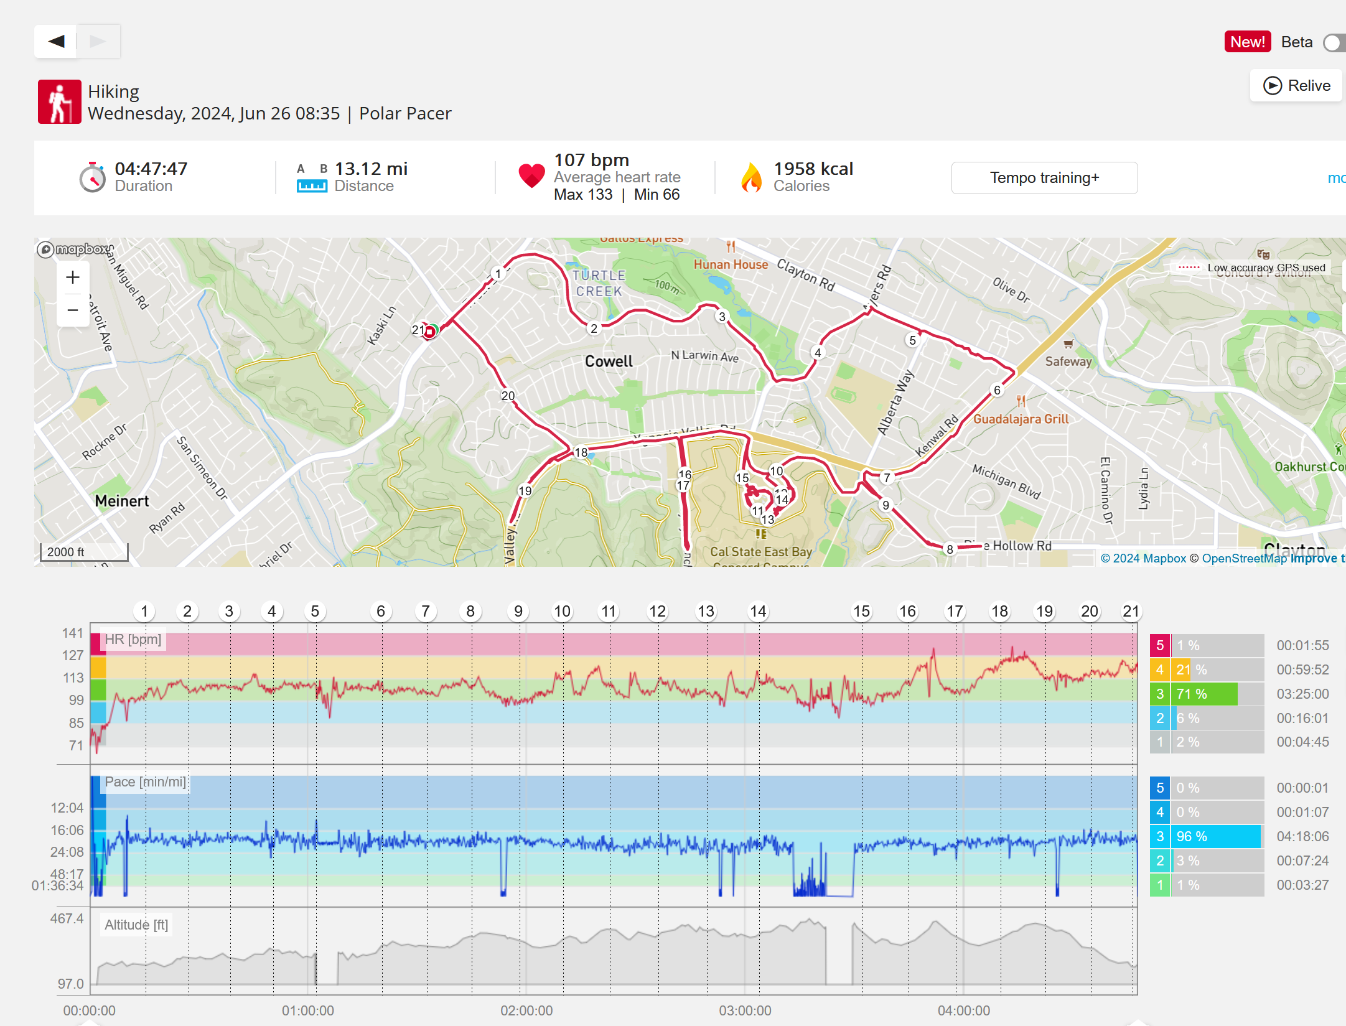Viewport: 1346px width, 1026px height.
Task: Zoom out on the map
Action: tap(73, 310)
